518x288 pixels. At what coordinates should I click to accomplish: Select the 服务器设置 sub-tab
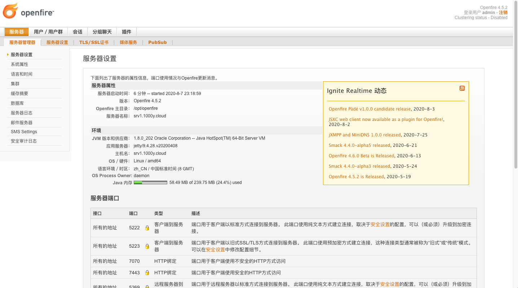point(57,42)
